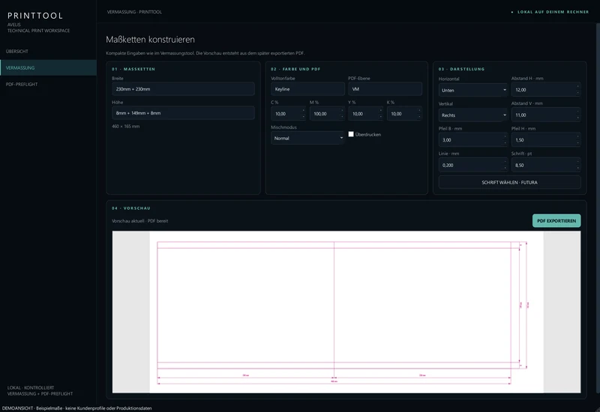Click the PDF preview drawing area
Viewport: 600px width, 412px height.
346,312
